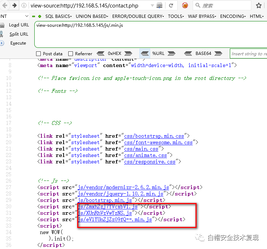Select the Execute play icon

(2, 43)
